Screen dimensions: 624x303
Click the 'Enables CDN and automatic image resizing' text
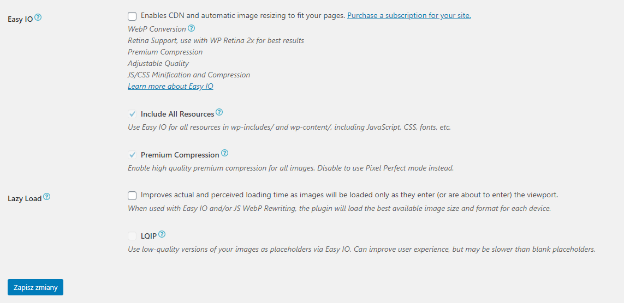(x=242, y=16)
